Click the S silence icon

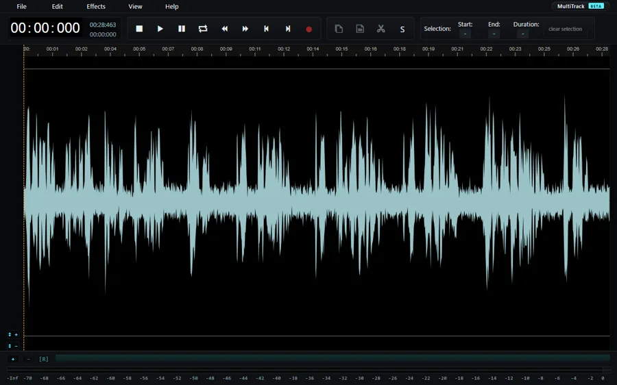click(402, 29)
